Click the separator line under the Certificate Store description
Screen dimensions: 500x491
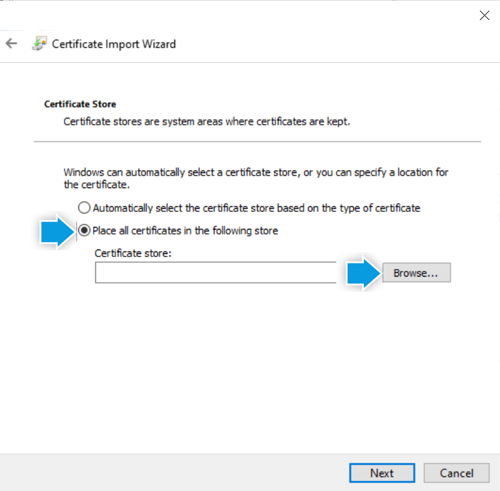click(x=257, y=141)
